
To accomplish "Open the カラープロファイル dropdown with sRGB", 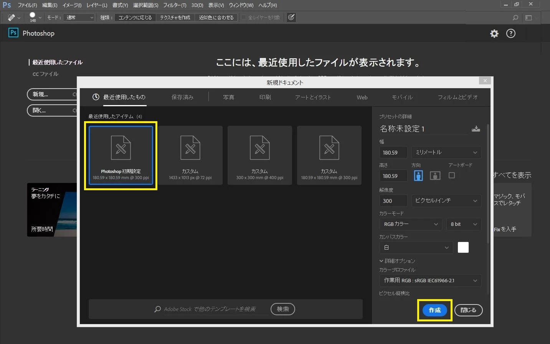I will 430,280.
